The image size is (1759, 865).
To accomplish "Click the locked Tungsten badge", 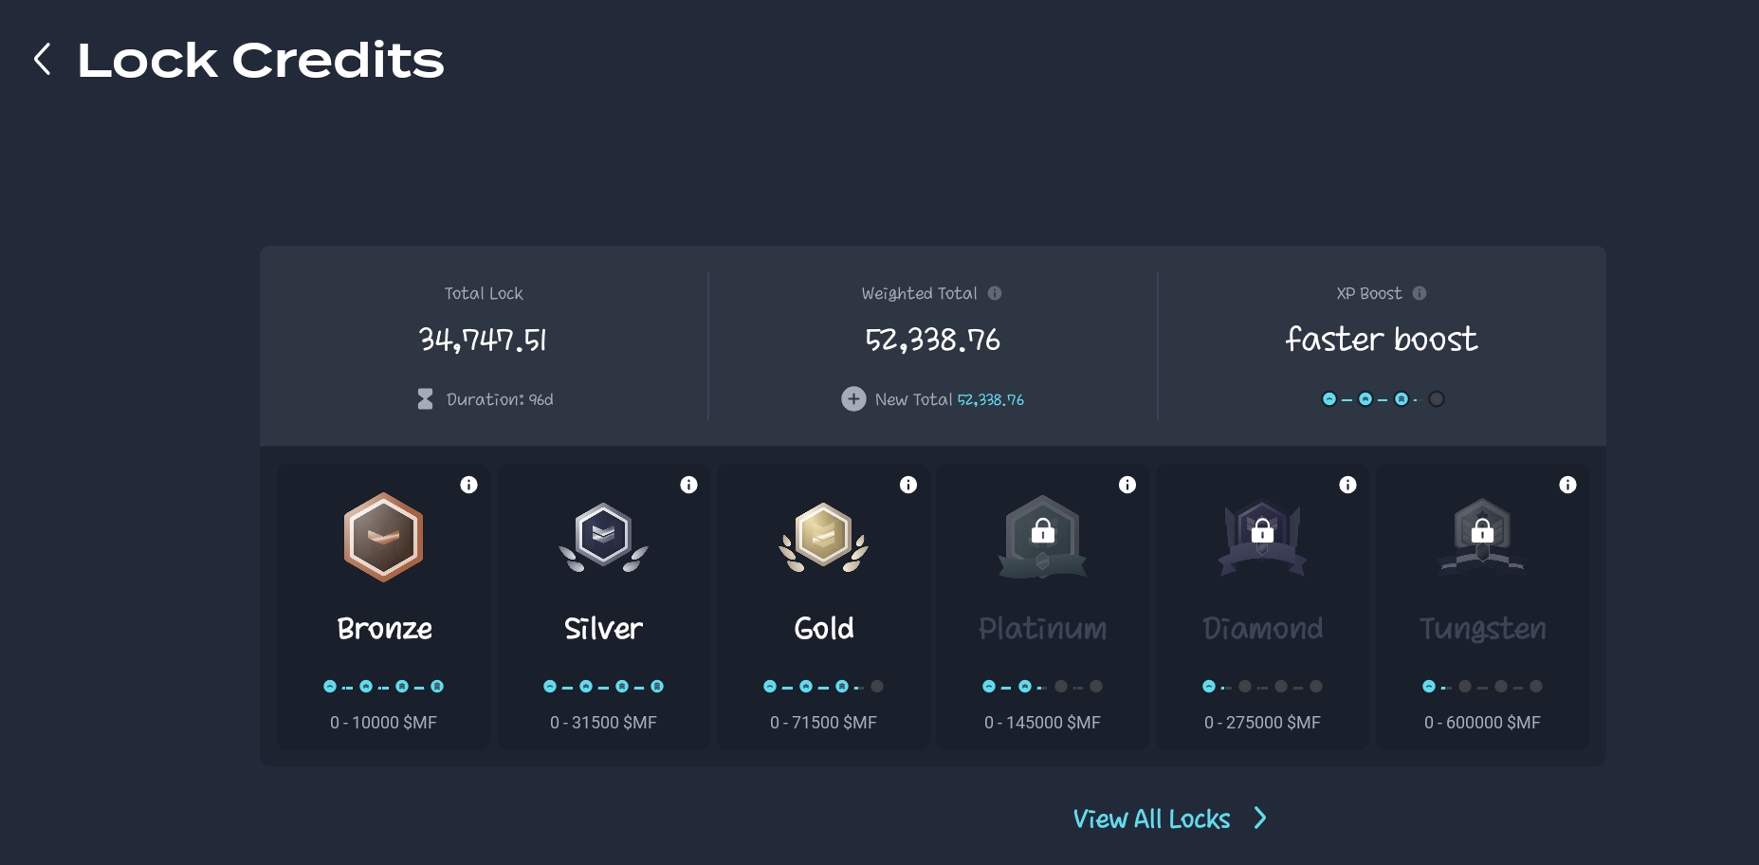I will pyautogui.click(x=1482, y=537).
